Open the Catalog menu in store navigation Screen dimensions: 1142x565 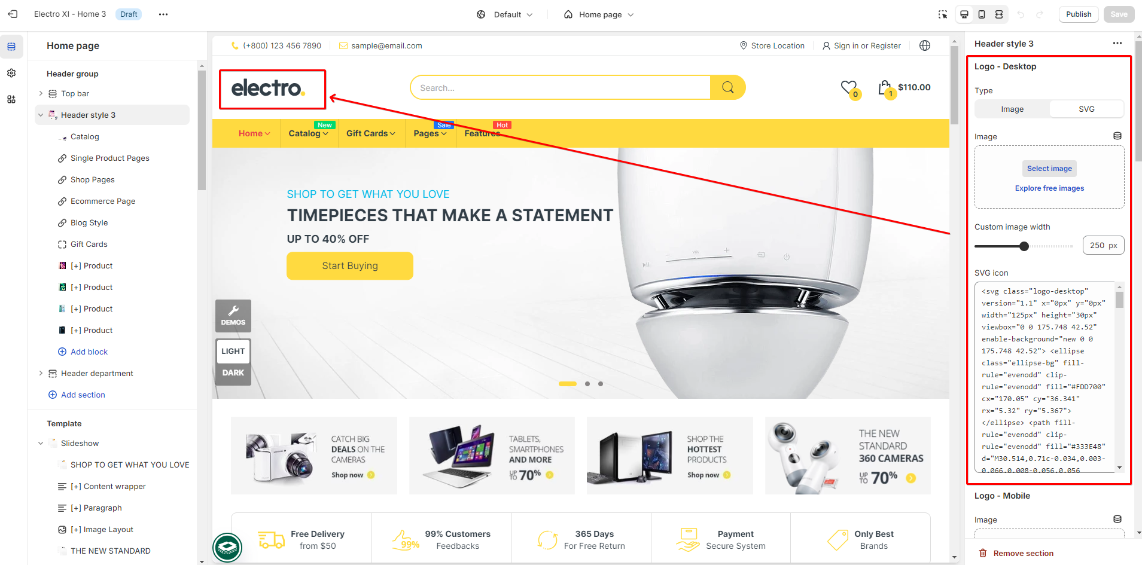click(308, 133)
